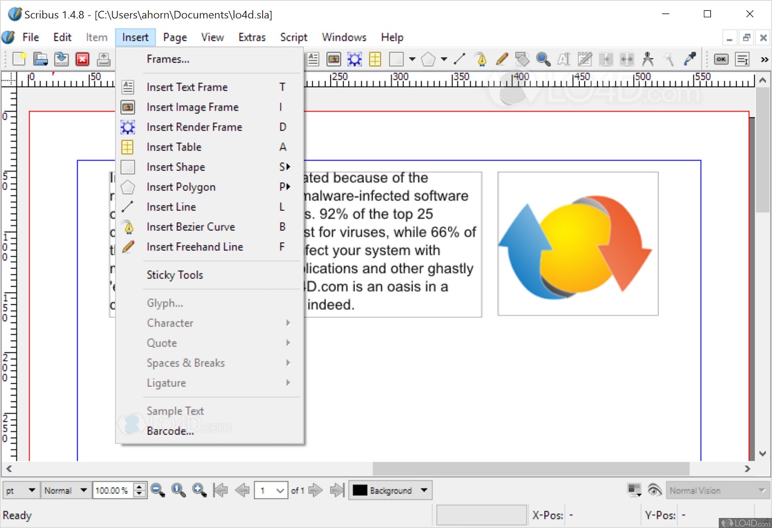Select the Shape tool square in toolbar
The height and width of the screenshot is (528, 772).
point(396,59)
